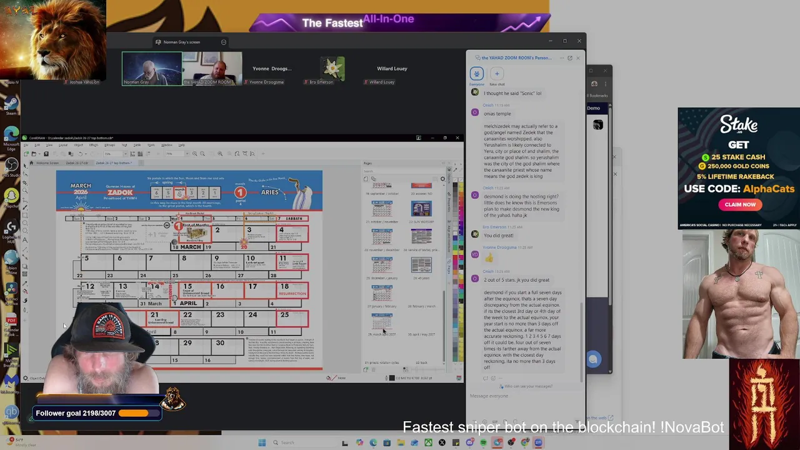
Task: Open File Explorer from the taskbar
Action: [401, 442]
